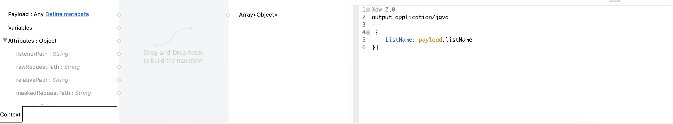Collapse the Attributes : Object tree node
Screen dimensions: 673x124
click(x=5, y=40)
